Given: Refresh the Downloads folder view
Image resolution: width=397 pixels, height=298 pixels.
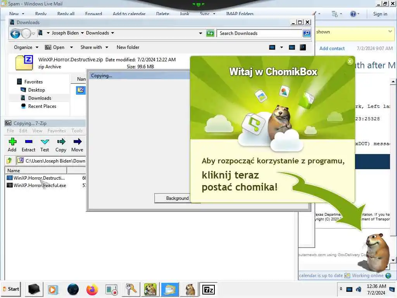Looking at the screenshot, I should click(210, 33).
